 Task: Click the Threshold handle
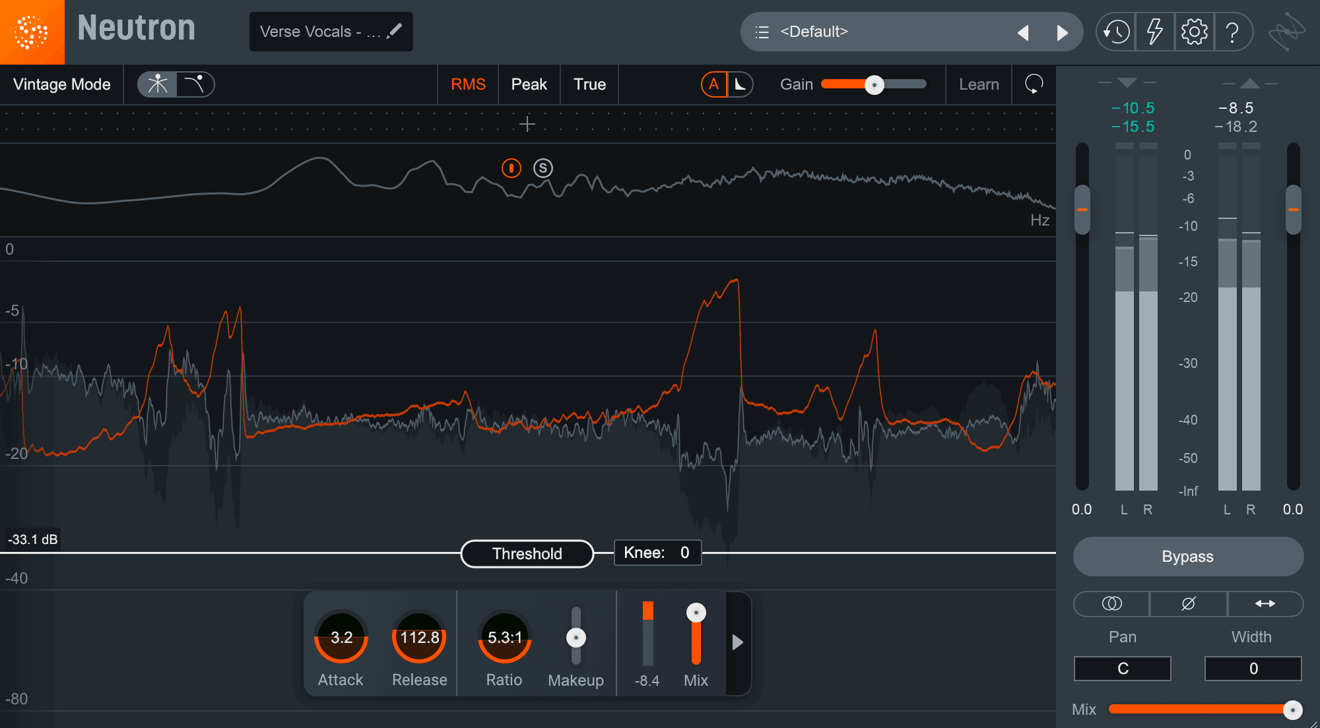click(x=527, y=554)
